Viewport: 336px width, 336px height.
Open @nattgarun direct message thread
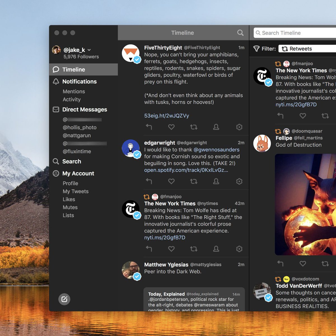pos(77,136)
